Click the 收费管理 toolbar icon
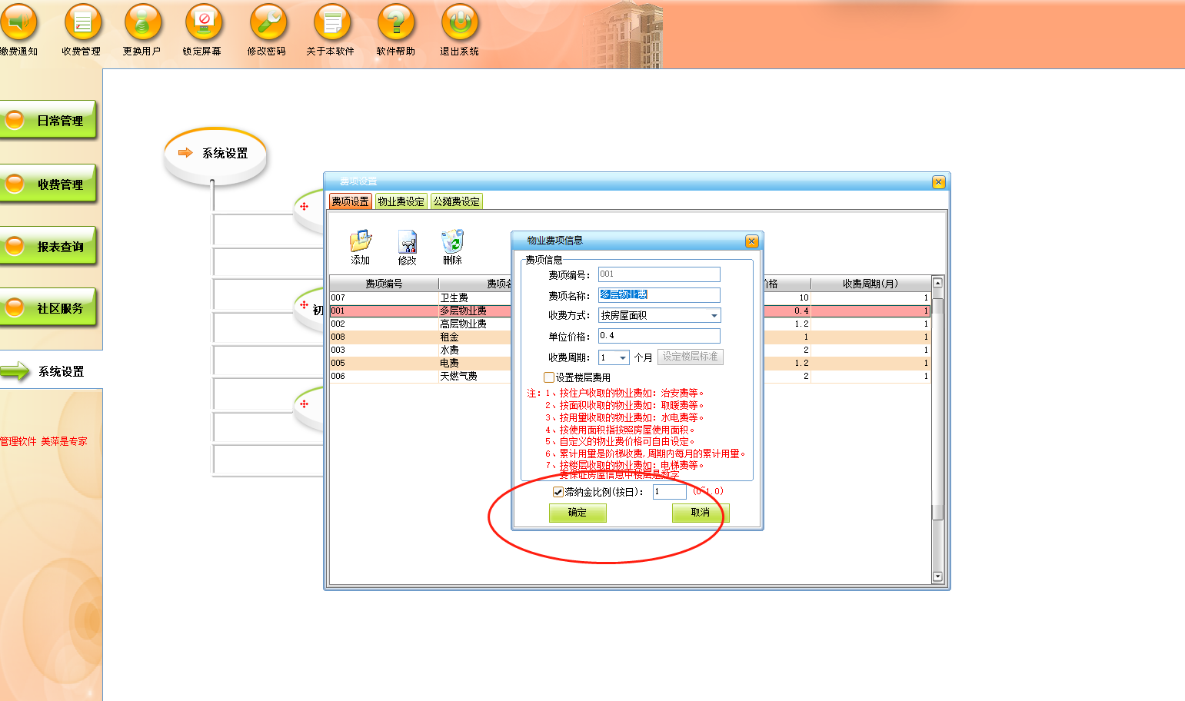 click(x=82, y=24)
